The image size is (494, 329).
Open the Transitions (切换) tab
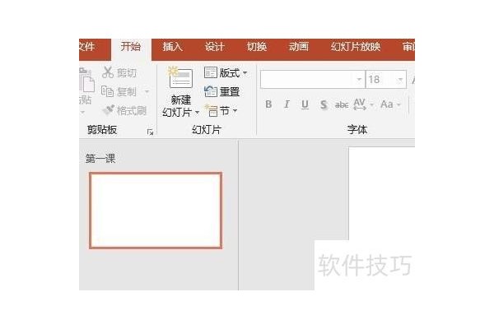(257, 47)
